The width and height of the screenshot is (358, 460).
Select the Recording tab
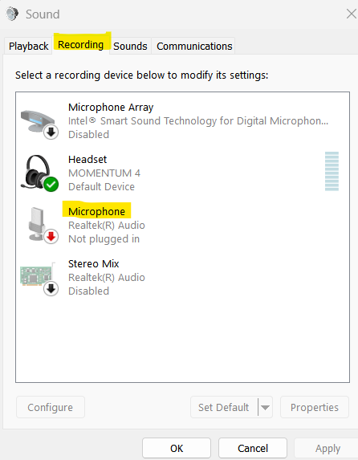(81, 45)
